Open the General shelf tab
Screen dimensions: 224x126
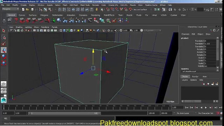[x=12, y=15]
